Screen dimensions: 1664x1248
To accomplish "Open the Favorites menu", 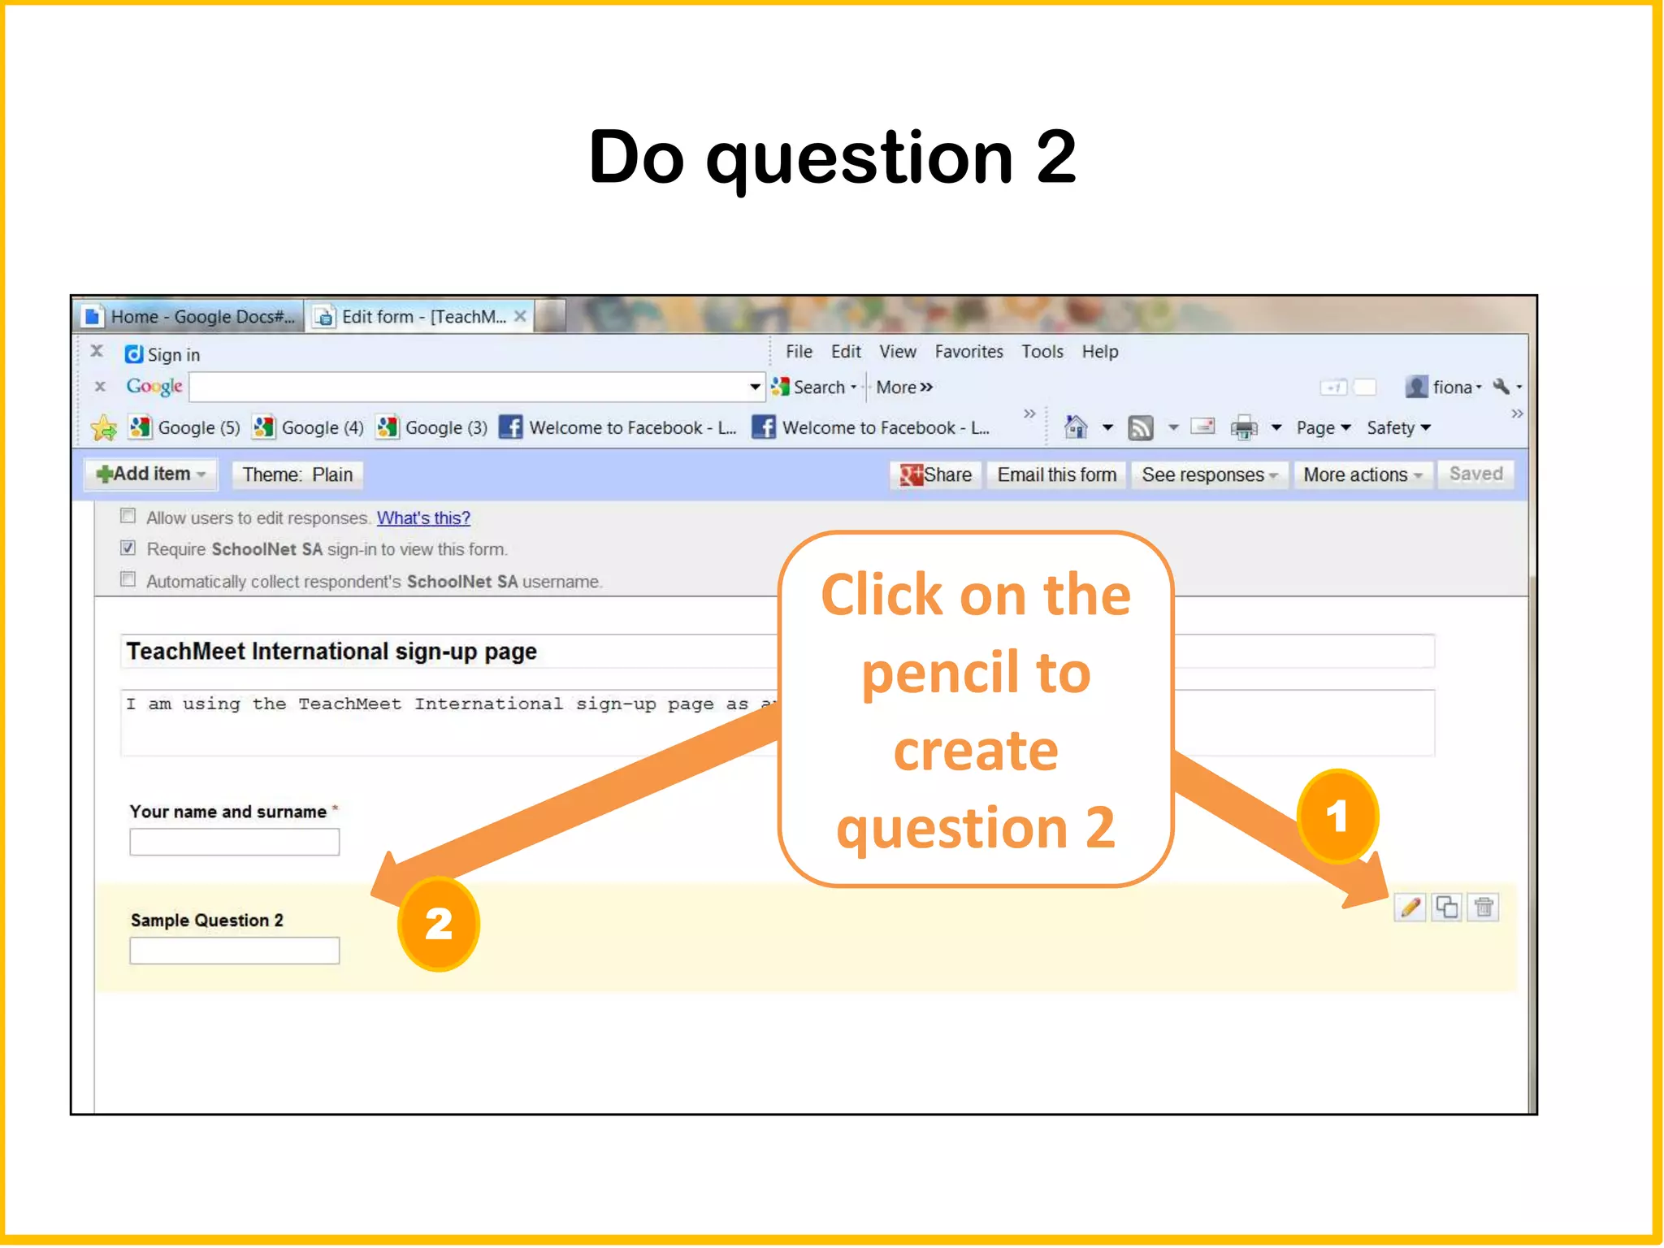I will (x=968, y=352).
